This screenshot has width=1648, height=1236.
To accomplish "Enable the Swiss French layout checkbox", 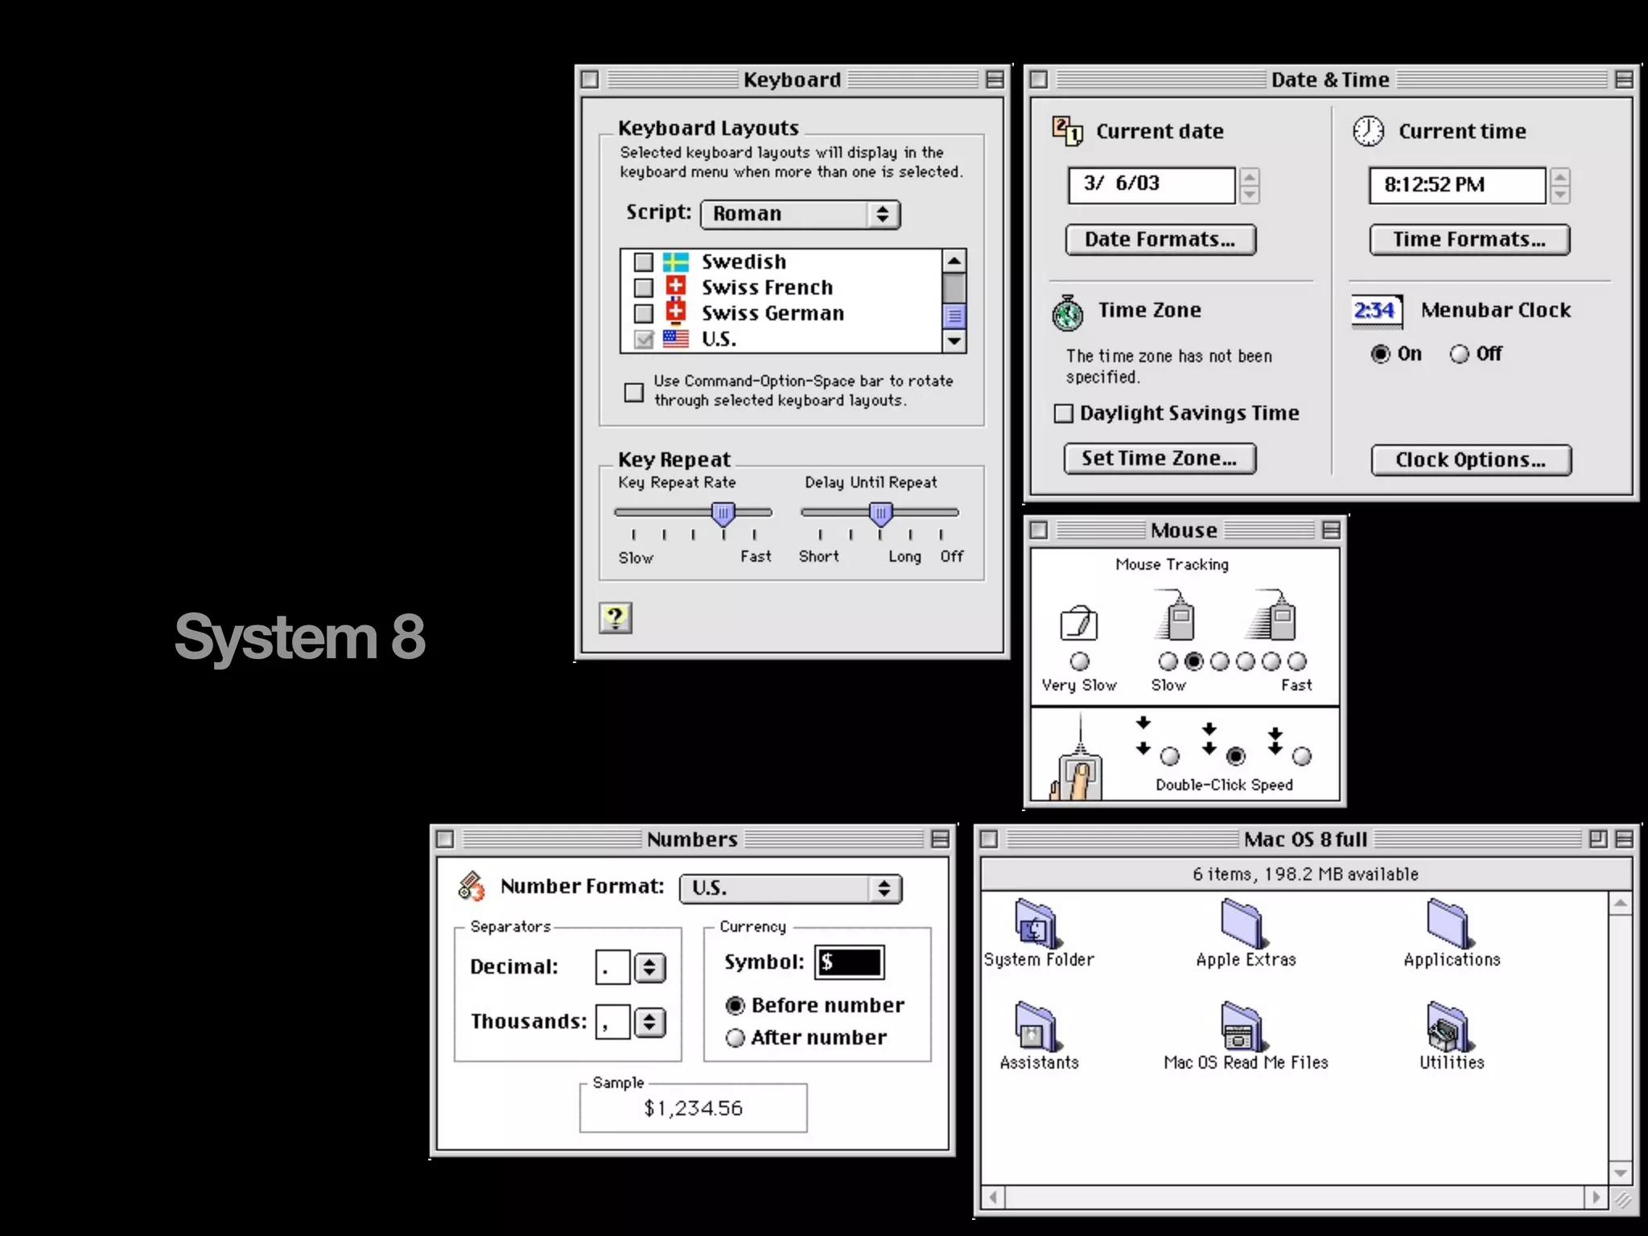I will (643, 287).
